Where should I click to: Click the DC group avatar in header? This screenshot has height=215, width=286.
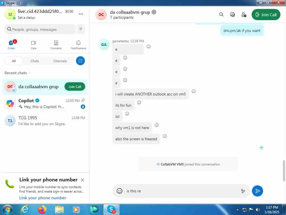101,15
